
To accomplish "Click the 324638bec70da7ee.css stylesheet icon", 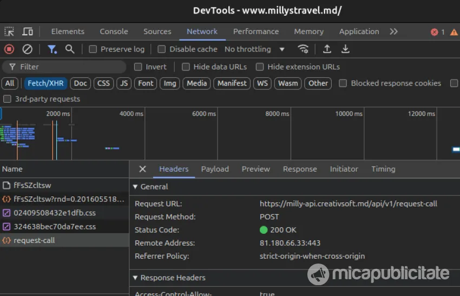I will (6, 227).
